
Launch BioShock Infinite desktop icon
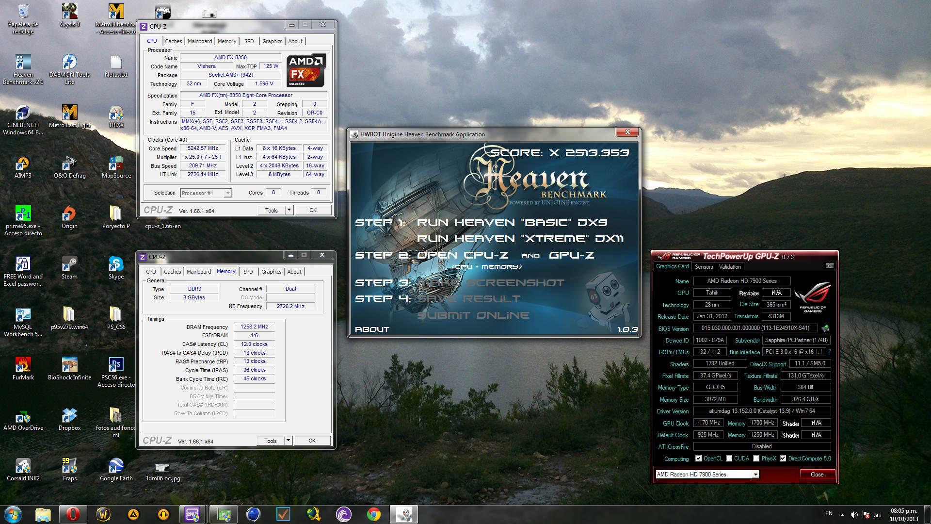[69, 369]
